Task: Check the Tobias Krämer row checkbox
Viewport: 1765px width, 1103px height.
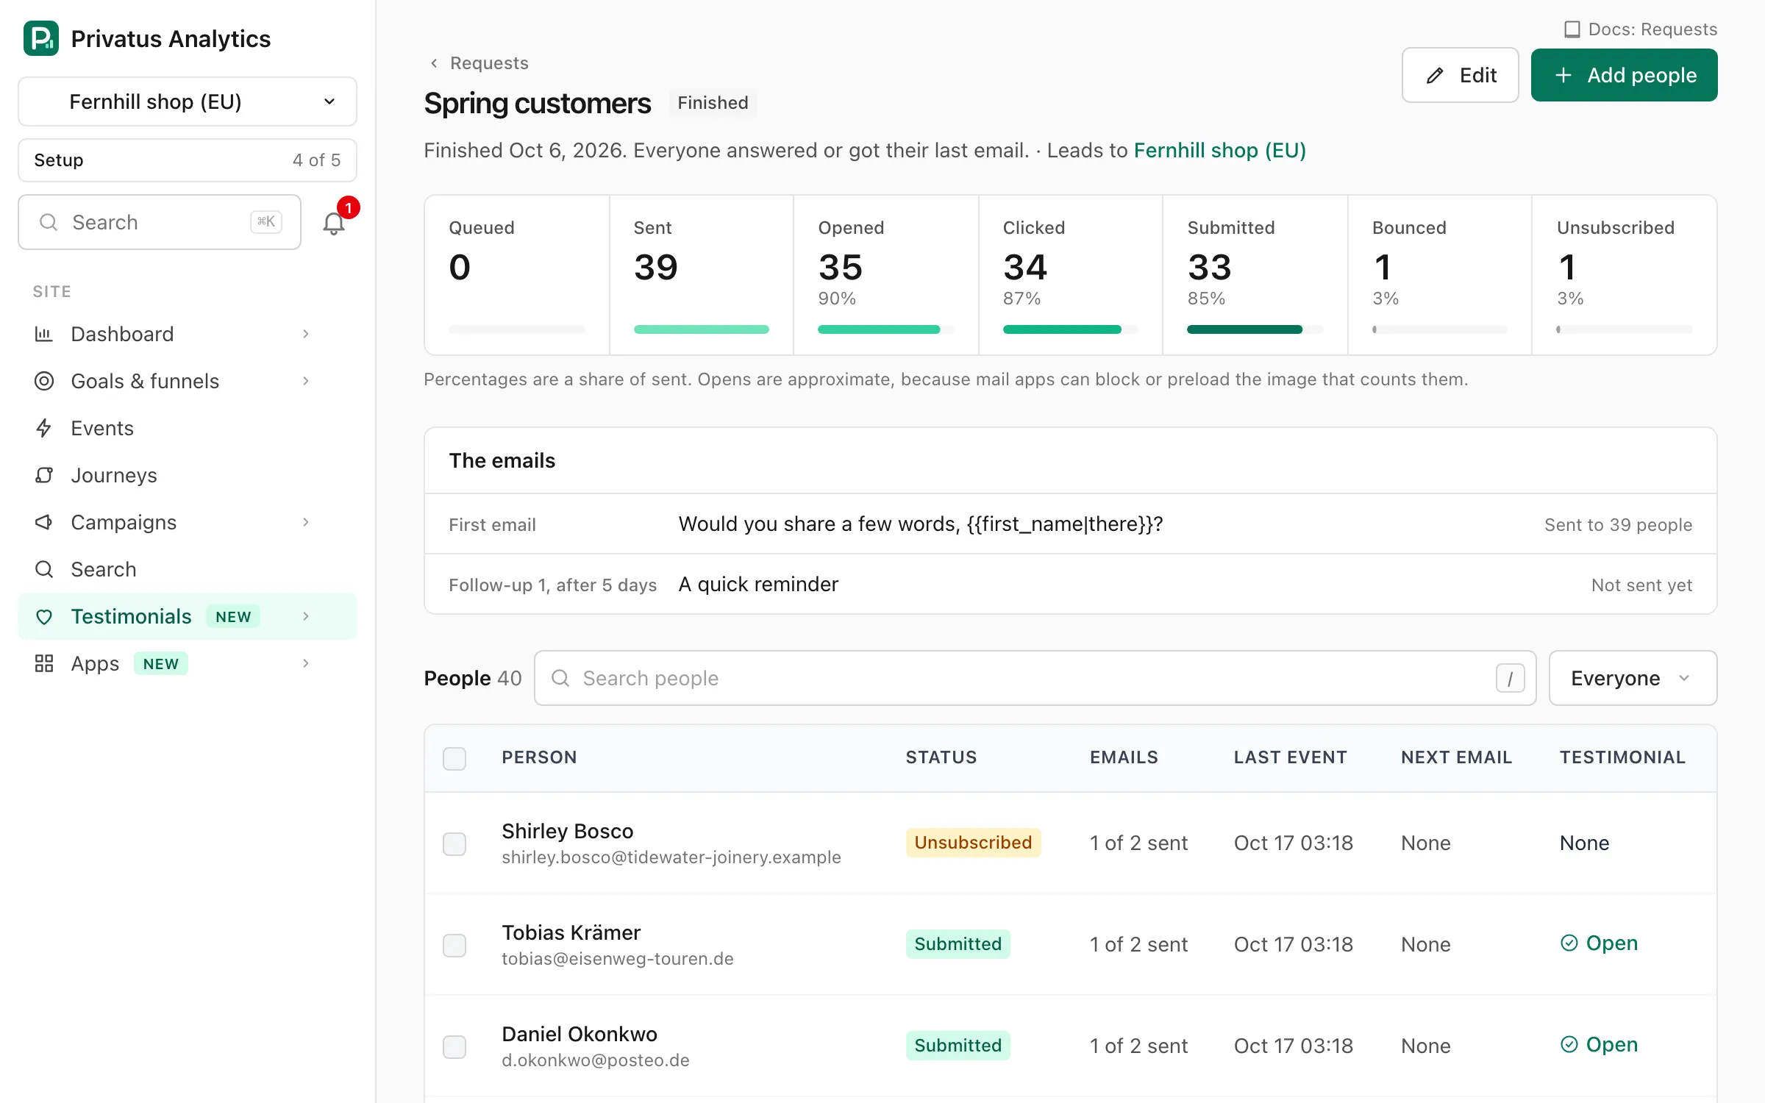Action: coord(454,945)
